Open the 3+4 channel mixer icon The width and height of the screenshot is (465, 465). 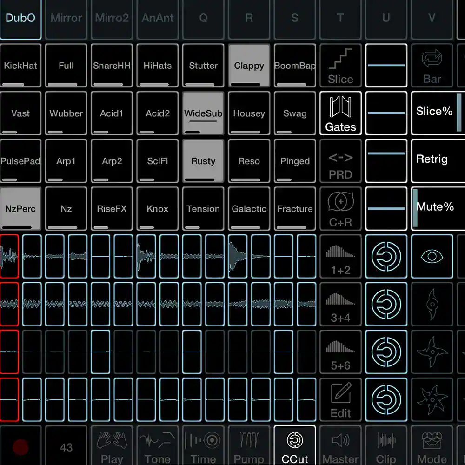coord(340,304)
